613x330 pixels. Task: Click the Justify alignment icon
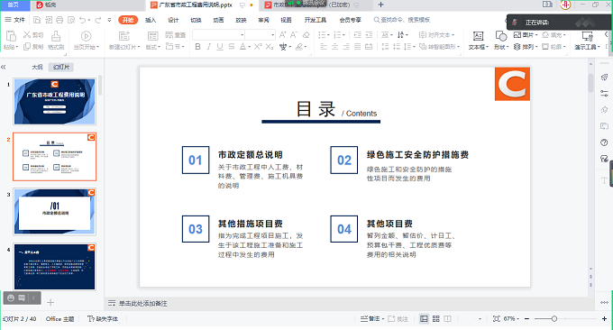coord(357,47)
